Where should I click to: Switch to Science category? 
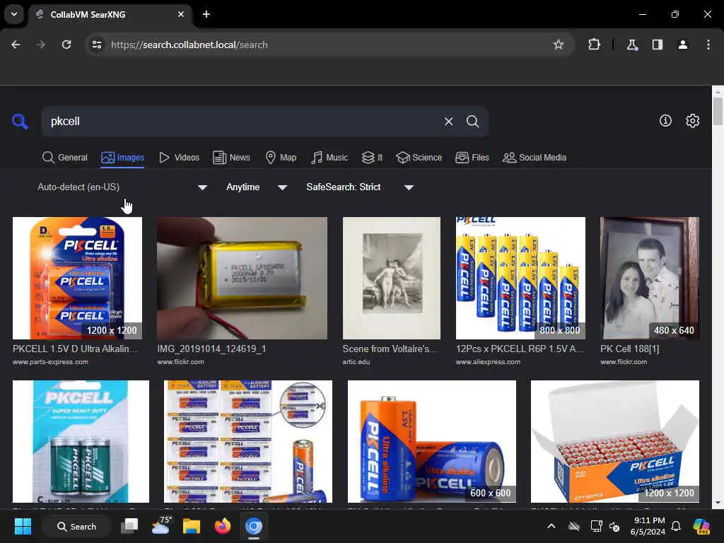[x=419, y=158]
